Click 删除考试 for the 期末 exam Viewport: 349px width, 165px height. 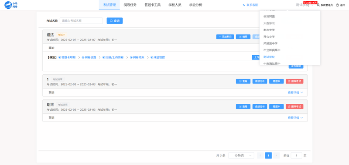coord(294,106)
